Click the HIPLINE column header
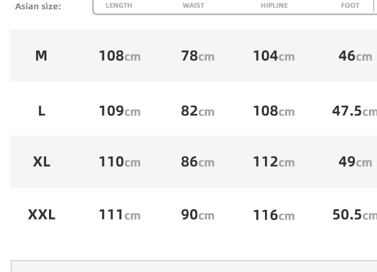377x272 pixels. (x=274, y=5)
